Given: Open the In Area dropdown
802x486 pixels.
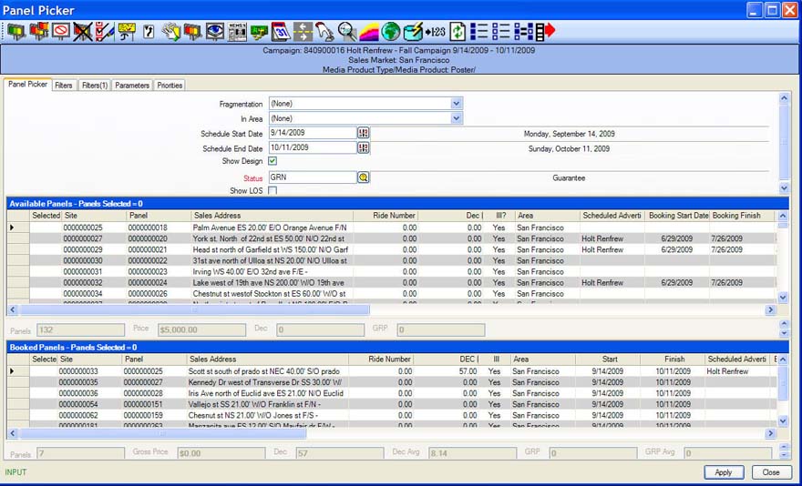Looking at the screenshot, I should click(457, 118).
